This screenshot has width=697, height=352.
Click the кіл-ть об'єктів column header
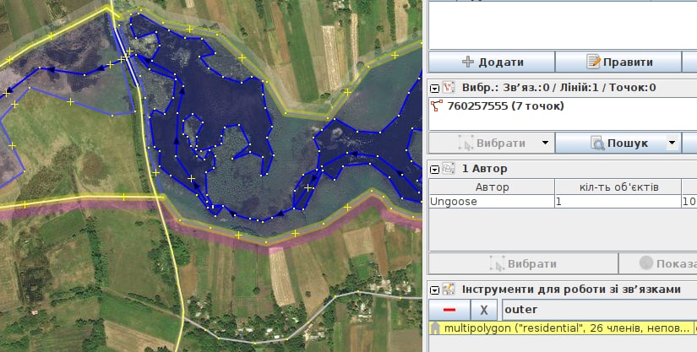(618, 187)
